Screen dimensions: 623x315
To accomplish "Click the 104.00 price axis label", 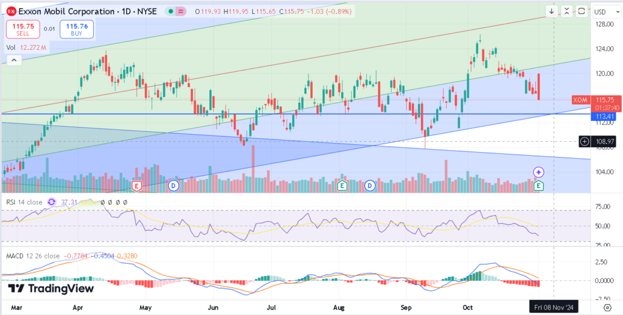I will pos(605,171).
